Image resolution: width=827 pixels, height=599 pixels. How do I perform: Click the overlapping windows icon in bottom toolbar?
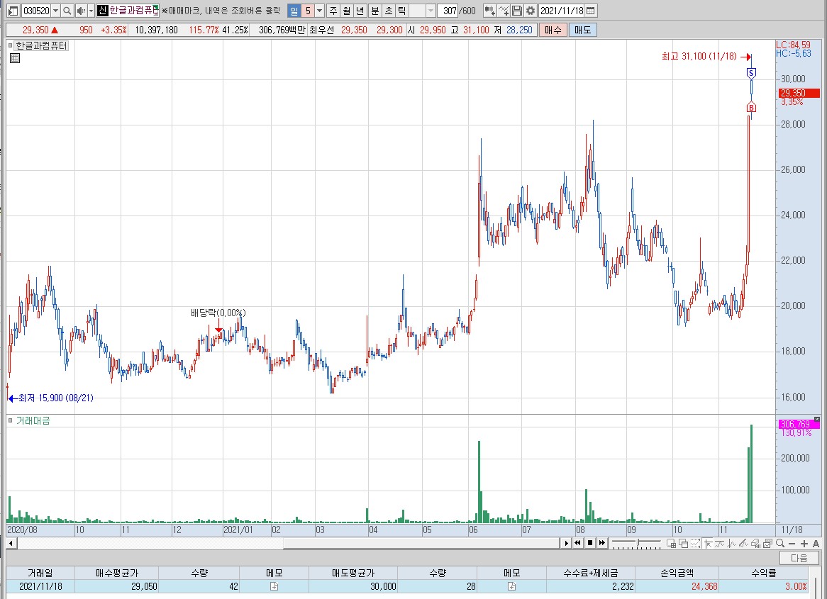coord(684,544)
